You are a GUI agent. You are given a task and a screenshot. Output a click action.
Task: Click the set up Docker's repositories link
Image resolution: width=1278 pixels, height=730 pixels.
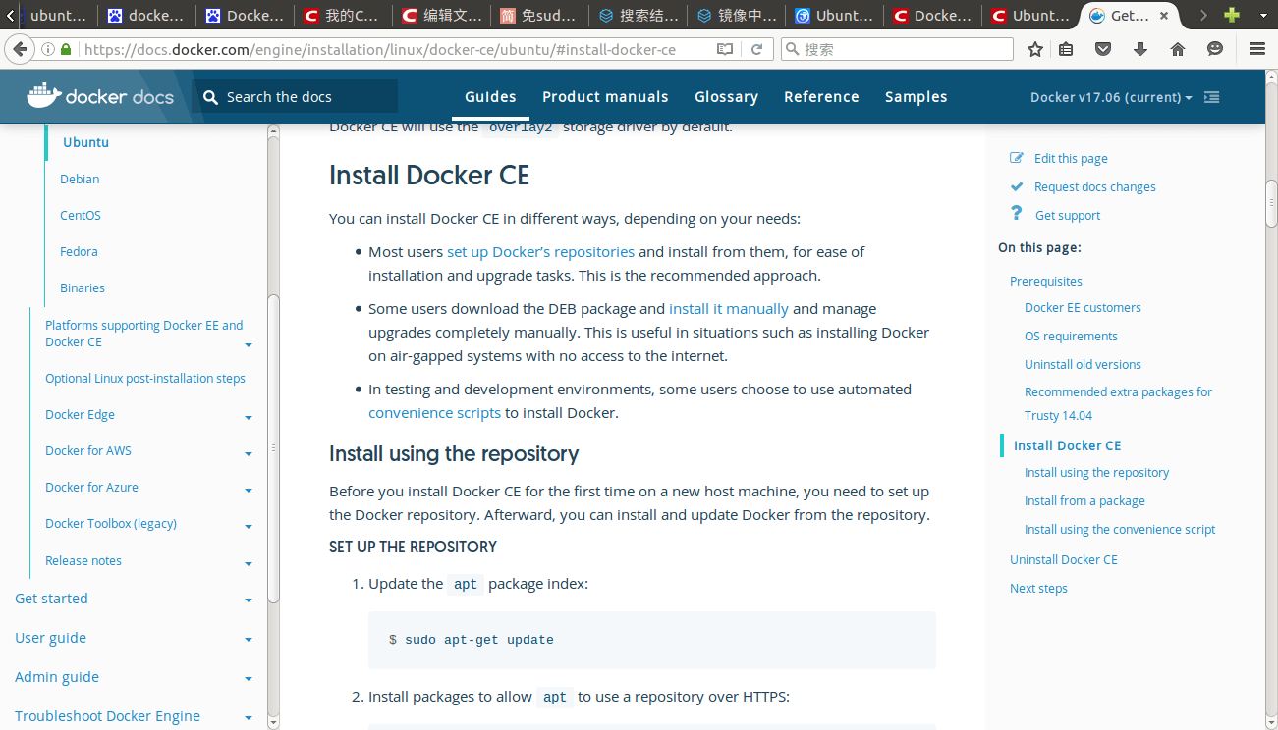click(x=539, y=251)
